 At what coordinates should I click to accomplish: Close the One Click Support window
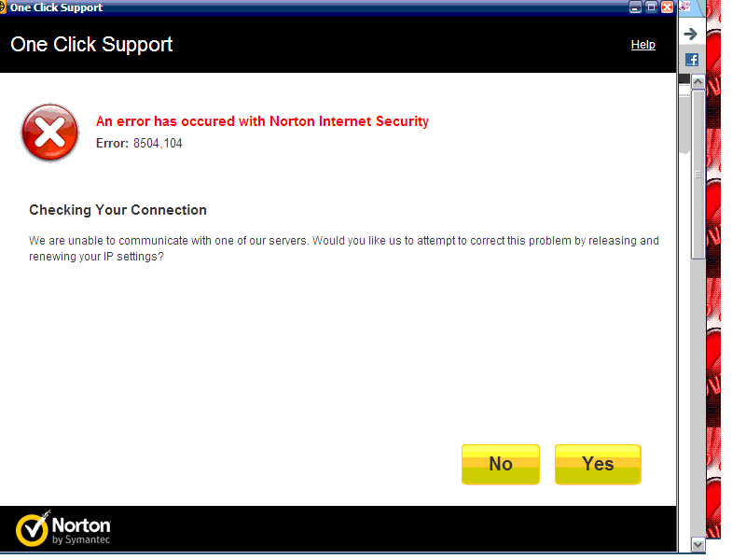tap(667, 7)
